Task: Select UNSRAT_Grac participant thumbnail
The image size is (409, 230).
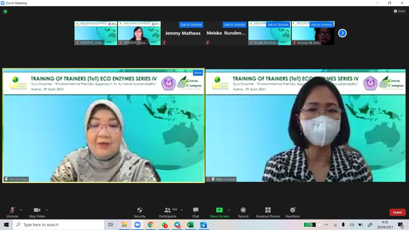Action: click(96, 33)
